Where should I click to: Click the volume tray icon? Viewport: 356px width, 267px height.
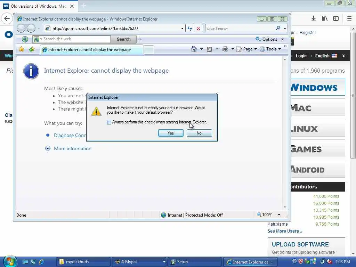(x=329, y=262)
